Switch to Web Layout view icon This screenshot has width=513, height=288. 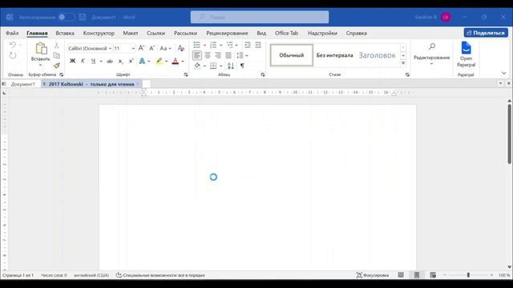(433, 275)
